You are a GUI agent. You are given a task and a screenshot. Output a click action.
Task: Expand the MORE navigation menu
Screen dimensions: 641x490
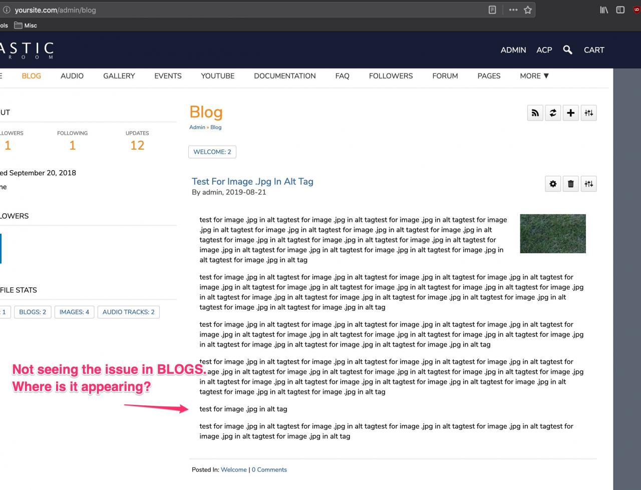tap(534, 76)
